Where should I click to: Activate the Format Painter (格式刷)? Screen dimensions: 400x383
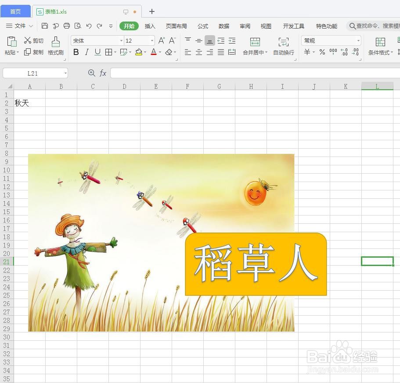(56, 46)
